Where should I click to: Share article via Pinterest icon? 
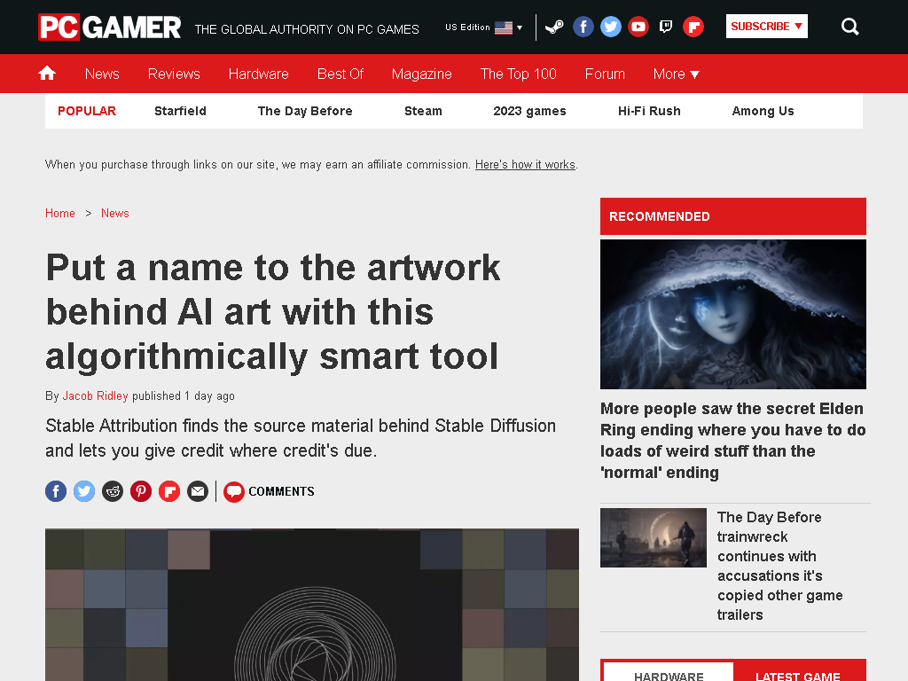[141, 491]
